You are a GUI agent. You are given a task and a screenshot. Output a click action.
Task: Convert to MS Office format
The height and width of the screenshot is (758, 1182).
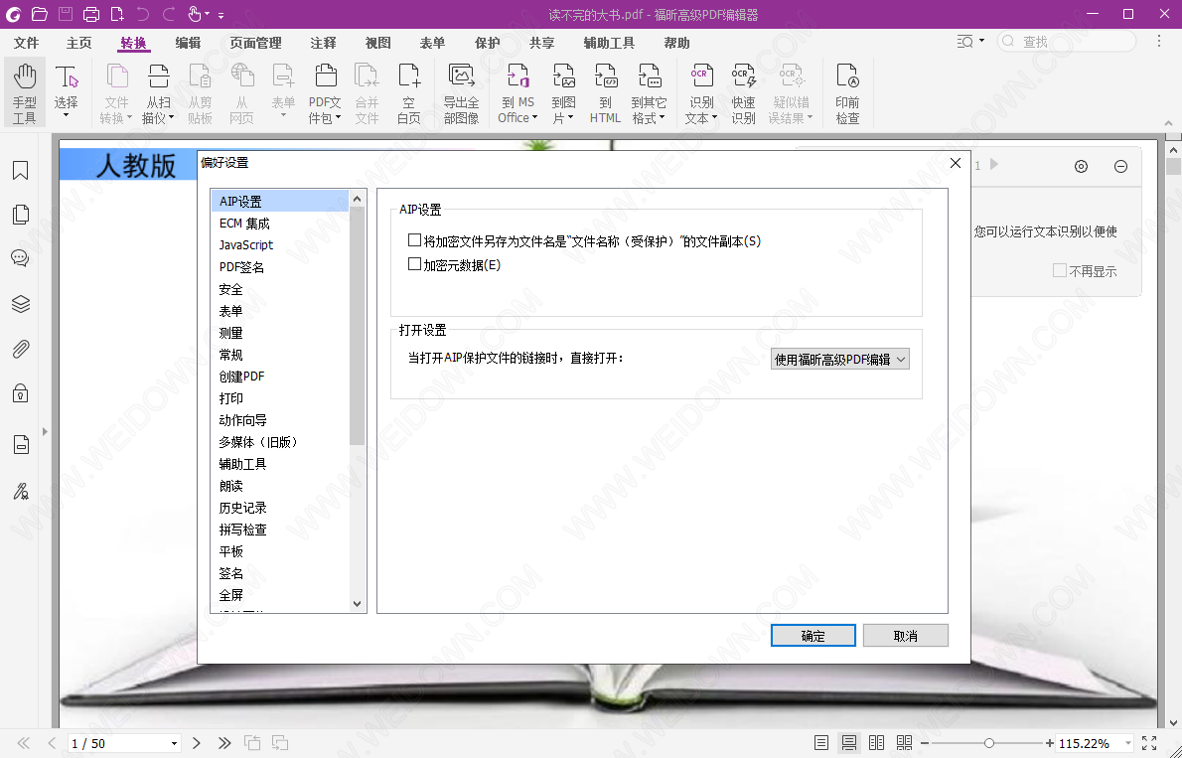(x=517, y=92)
